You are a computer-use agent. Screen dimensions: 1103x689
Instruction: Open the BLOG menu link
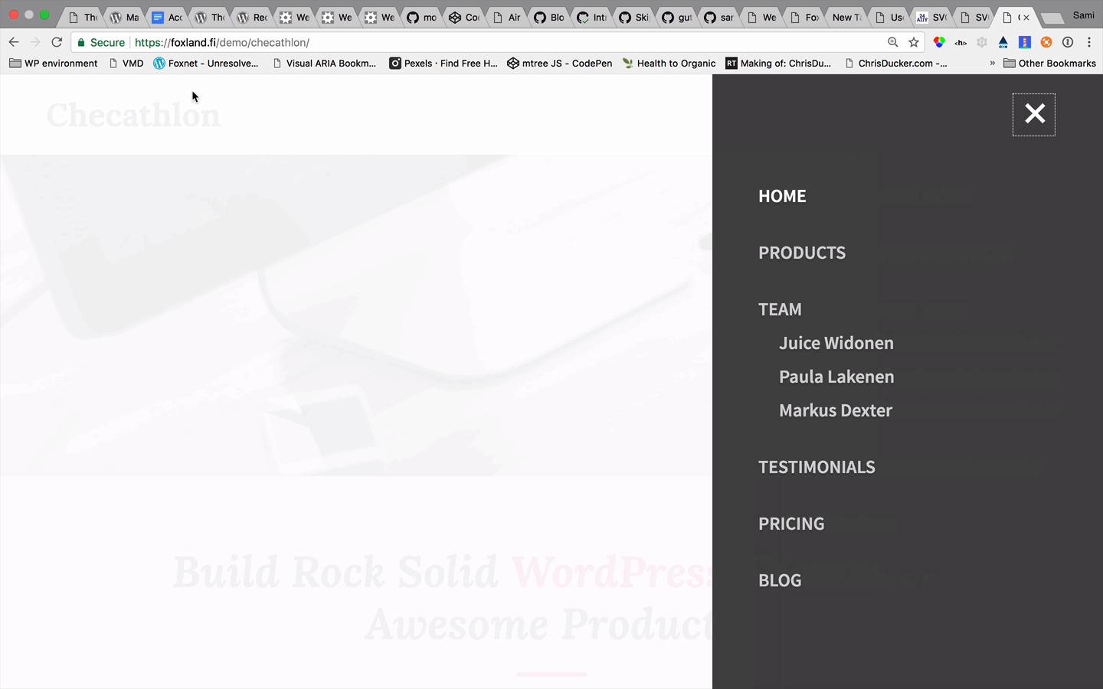[x=780, y=580]
